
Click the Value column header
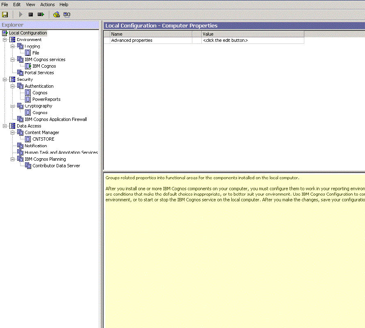(x=253, y=34)
